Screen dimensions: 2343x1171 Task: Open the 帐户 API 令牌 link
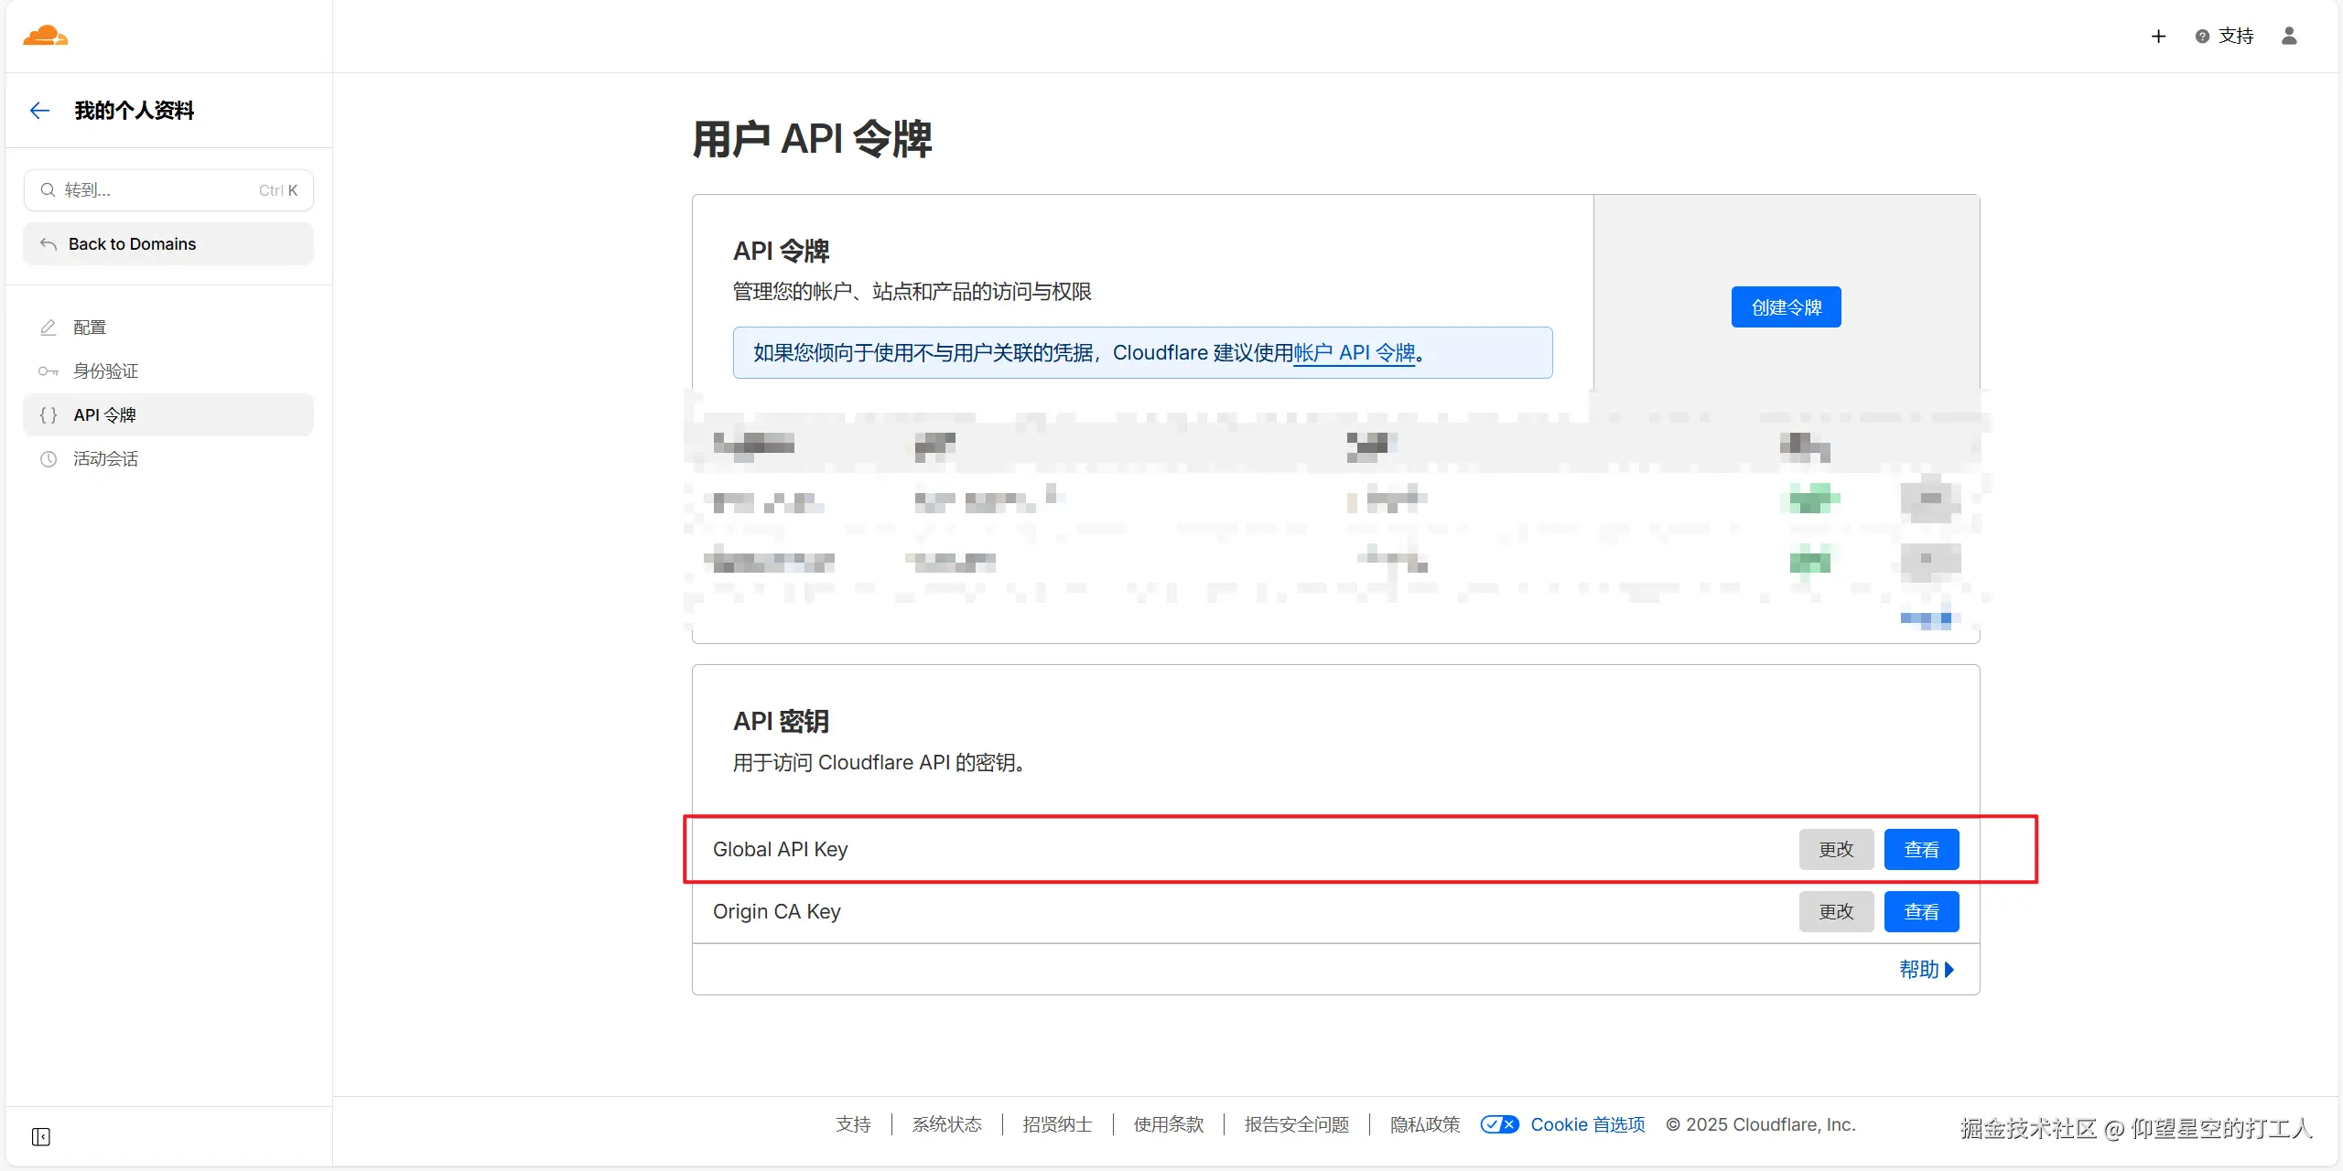(x=1354, y=353)
